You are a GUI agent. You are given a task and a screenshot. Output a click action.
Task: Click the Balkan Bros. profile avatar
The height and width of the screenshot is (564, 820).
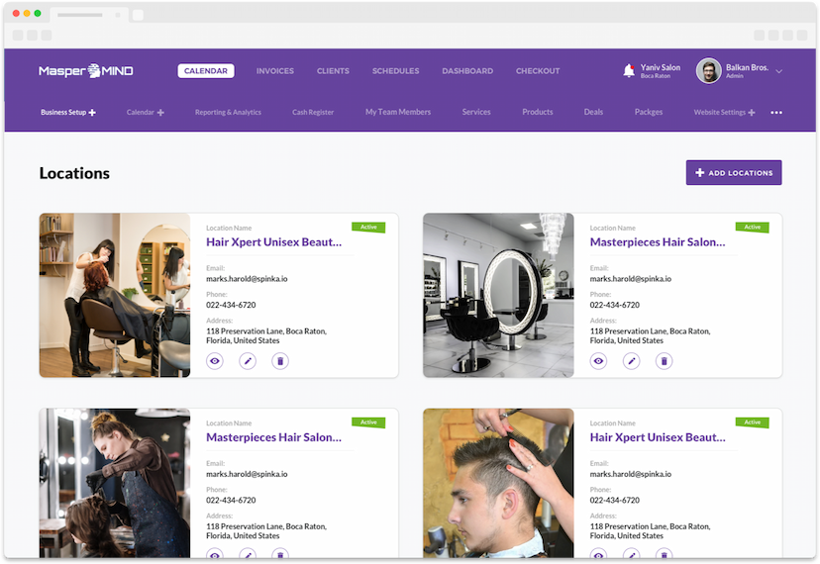(708, 71)
